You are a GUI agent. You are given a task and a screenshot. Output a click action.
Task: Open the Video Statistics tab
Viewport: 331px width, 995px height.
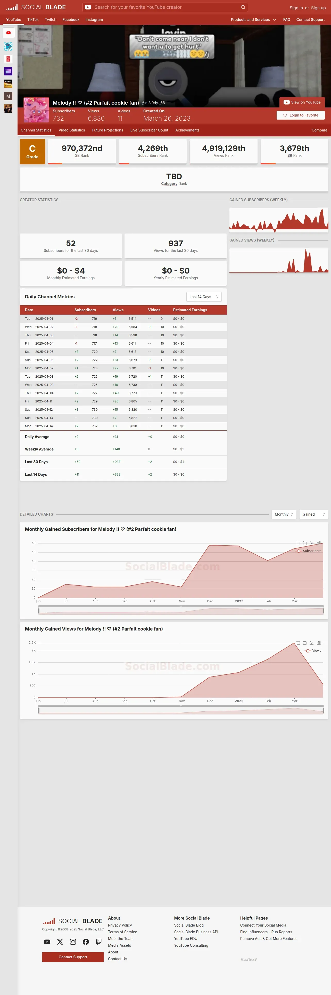click(x=72, y=130)
